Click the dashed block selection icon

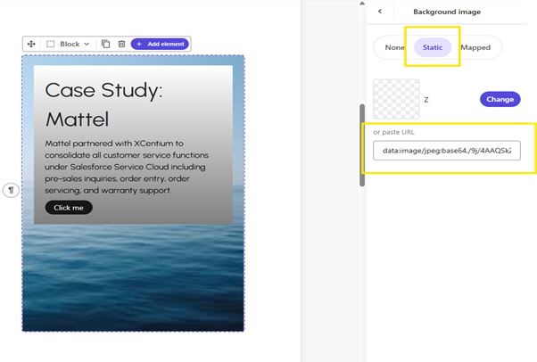pyautogui.click(x=50, y=44)
